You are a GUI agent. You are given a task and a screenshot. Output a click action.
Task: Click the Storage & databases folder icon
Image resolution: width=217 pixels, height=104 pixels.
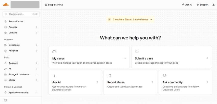coord(6,74)
